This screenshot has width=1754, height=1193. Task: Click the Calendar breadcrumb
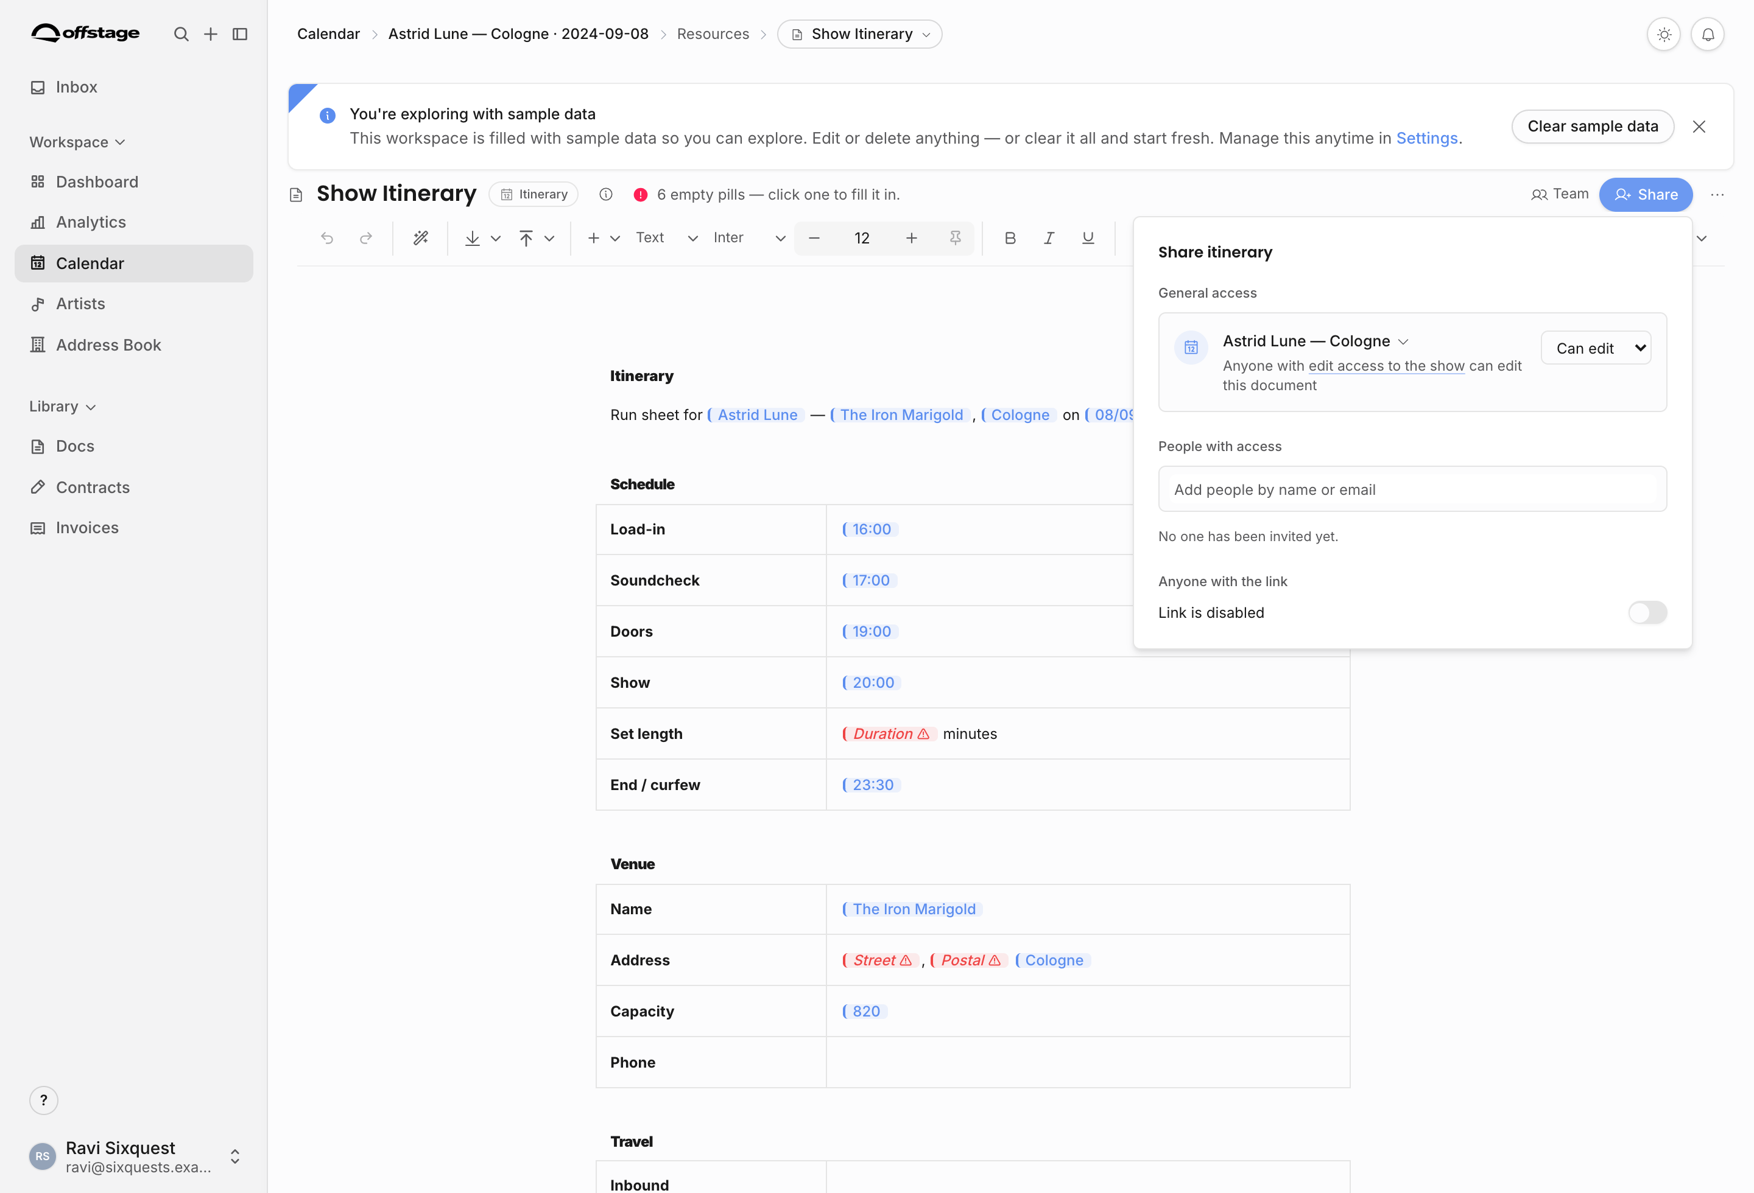click(x=328, y=34)
